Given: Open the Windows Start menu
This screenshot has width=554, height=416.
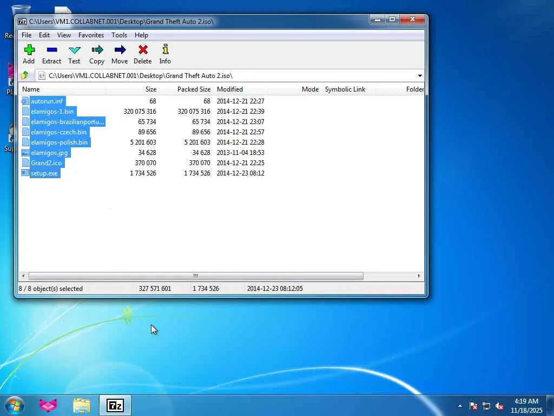Looking at the screenshot, I should (15, 405).
